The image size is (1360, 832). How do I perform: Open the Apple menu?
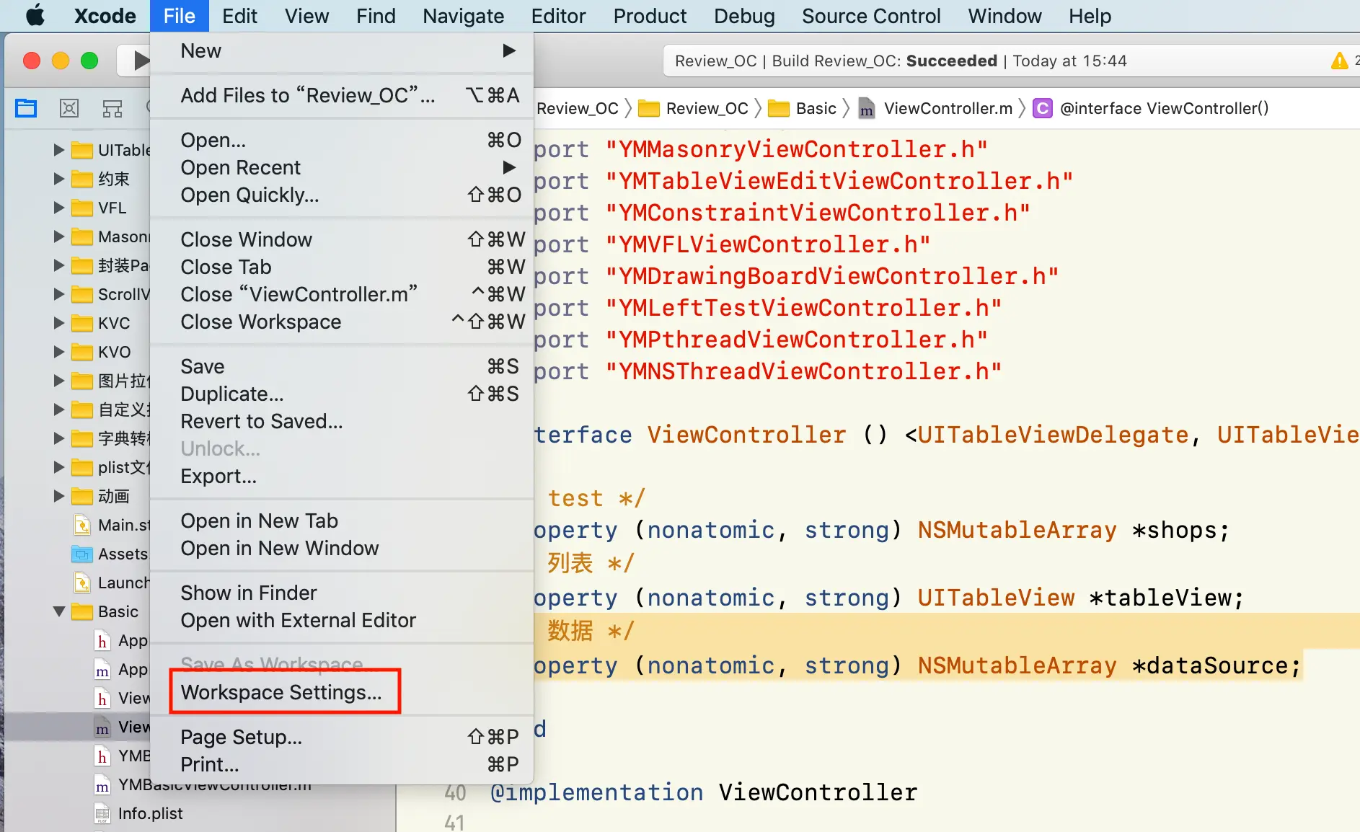pos(35,15)
